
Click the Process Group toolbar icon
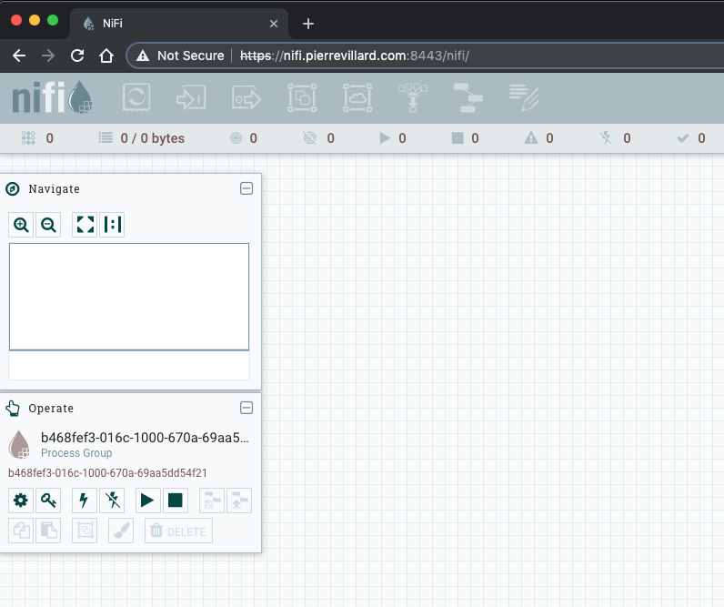[x=302, y=98]
